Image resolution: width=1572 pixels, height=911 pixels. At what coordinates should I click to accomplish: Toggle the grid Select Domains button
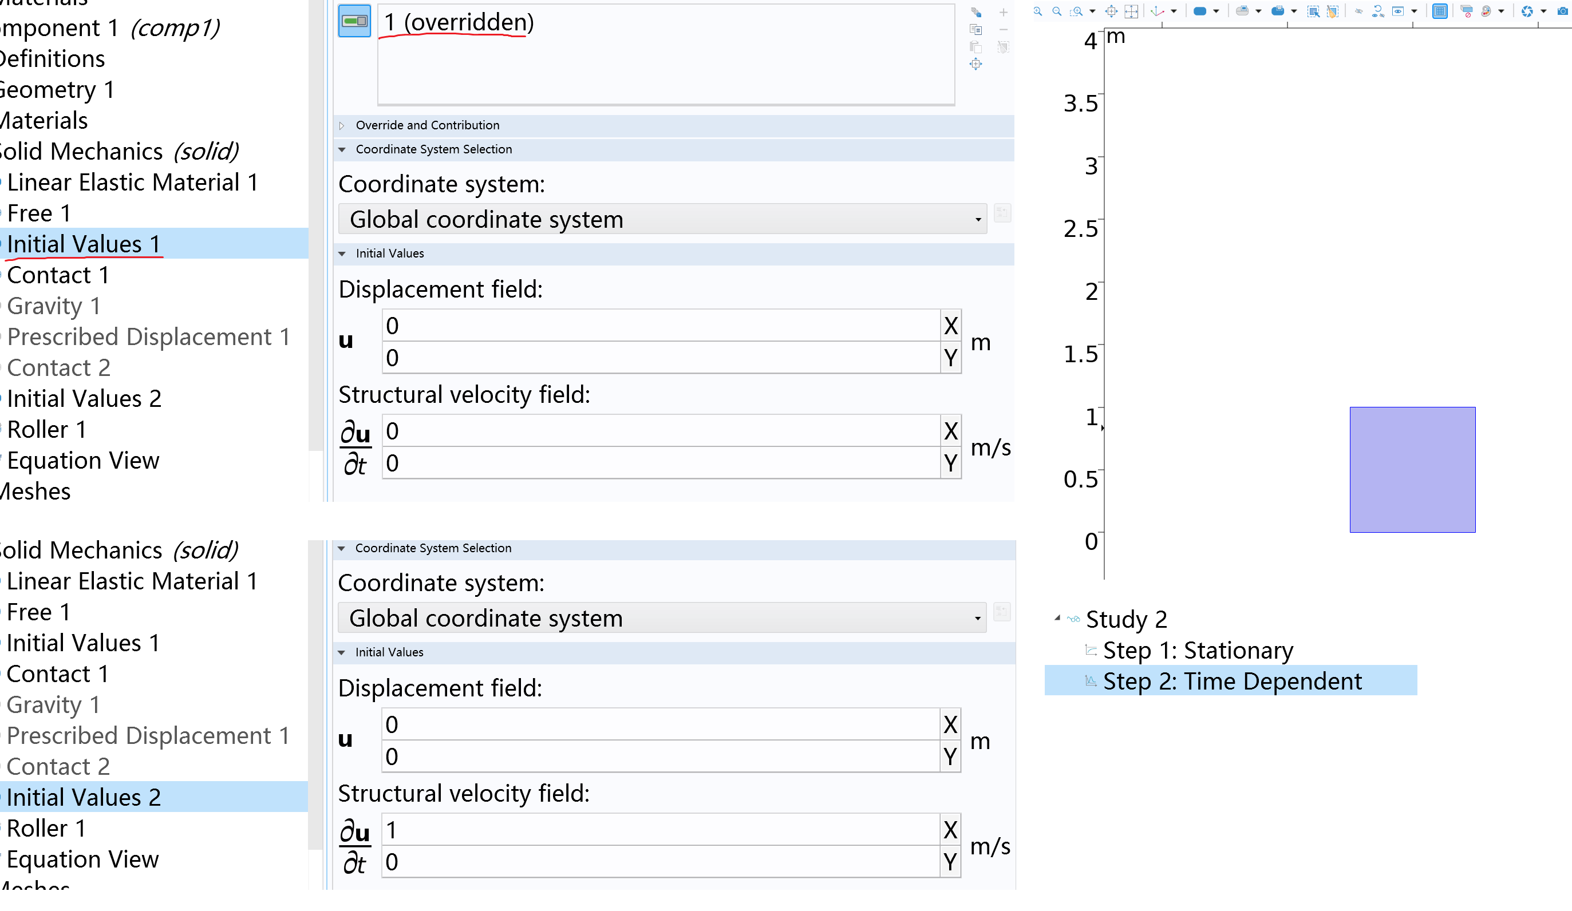point(1440,11)
